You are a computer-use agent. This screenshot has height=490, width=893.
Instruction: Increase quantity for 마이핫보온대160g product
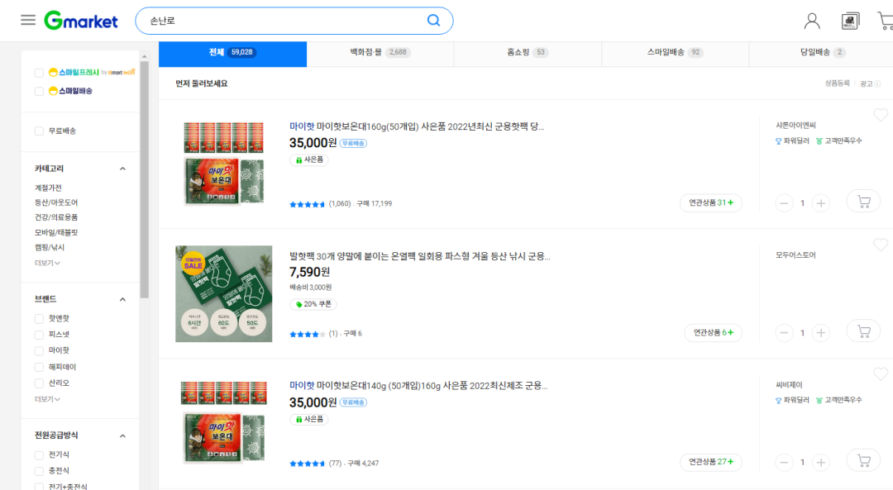point(821,203)
